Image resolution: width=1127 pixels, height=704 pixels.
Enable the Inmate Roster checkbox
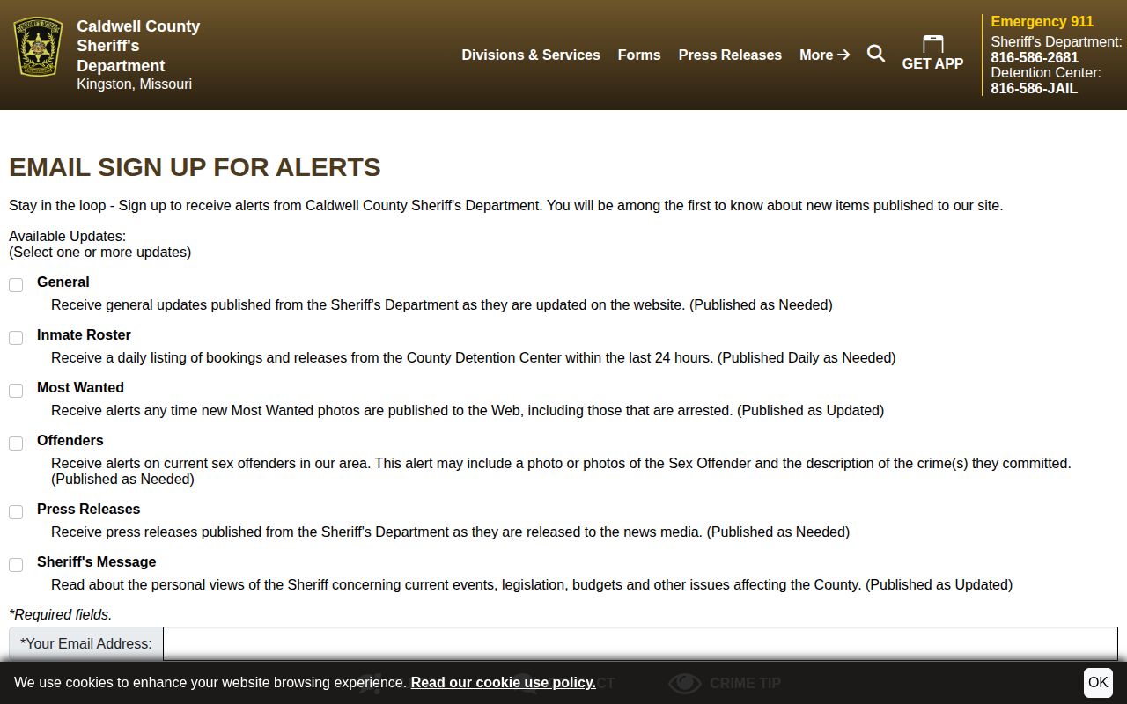click(x=16, y=338)
